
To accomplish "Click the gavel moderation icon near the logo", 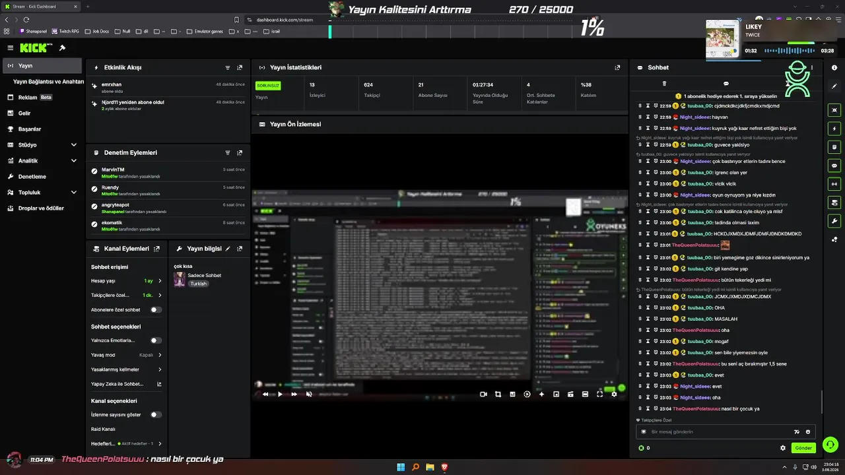I will pyautogui.click(x=62, y=48).
